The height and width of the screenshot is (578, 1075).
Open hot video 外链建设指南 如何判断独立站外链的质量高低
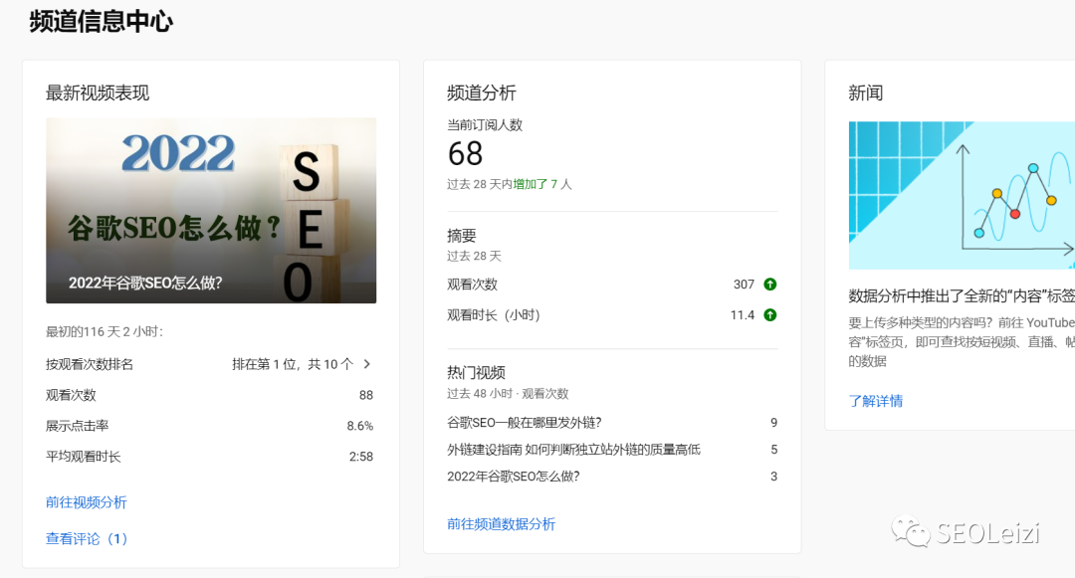pyautogui.click(x=573, y=450)
